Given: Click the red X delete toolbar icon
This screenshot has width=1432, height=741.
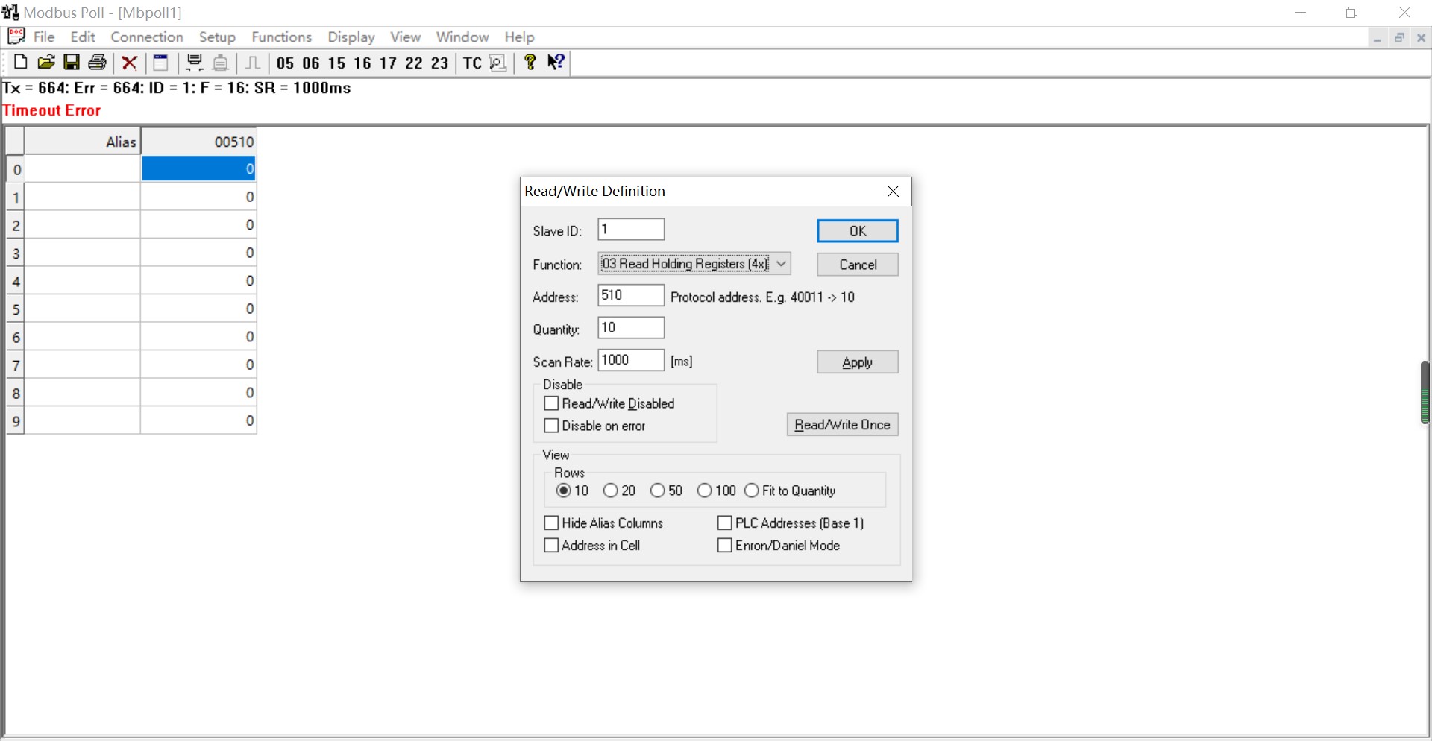Looking at the screenshot, I should (129, 63).
